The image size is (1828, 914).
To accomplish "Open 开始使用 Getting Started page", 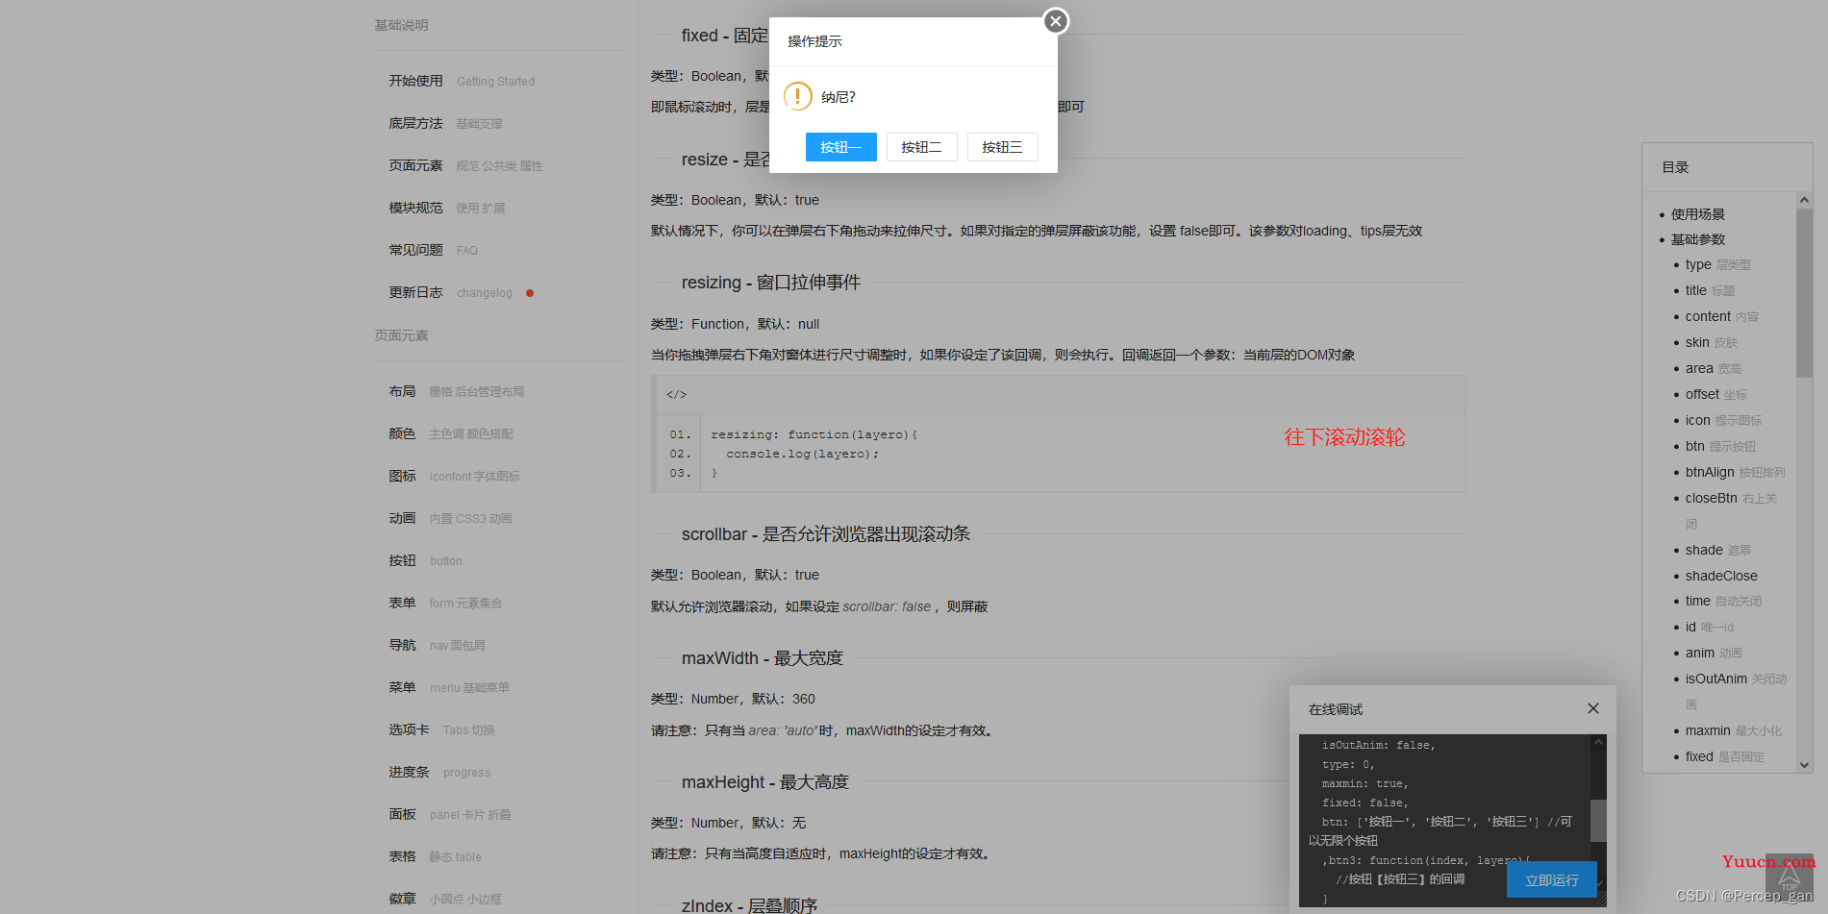I will (462, 81).
